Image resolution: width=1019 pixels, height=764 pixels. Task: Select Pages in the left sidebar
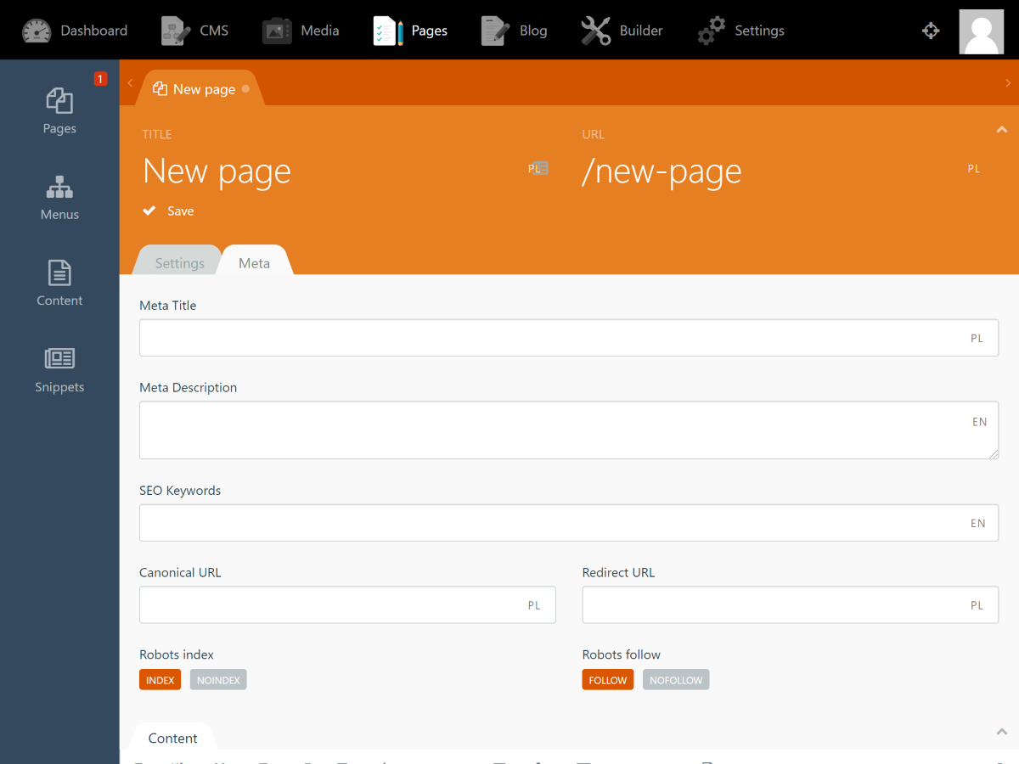59,111
